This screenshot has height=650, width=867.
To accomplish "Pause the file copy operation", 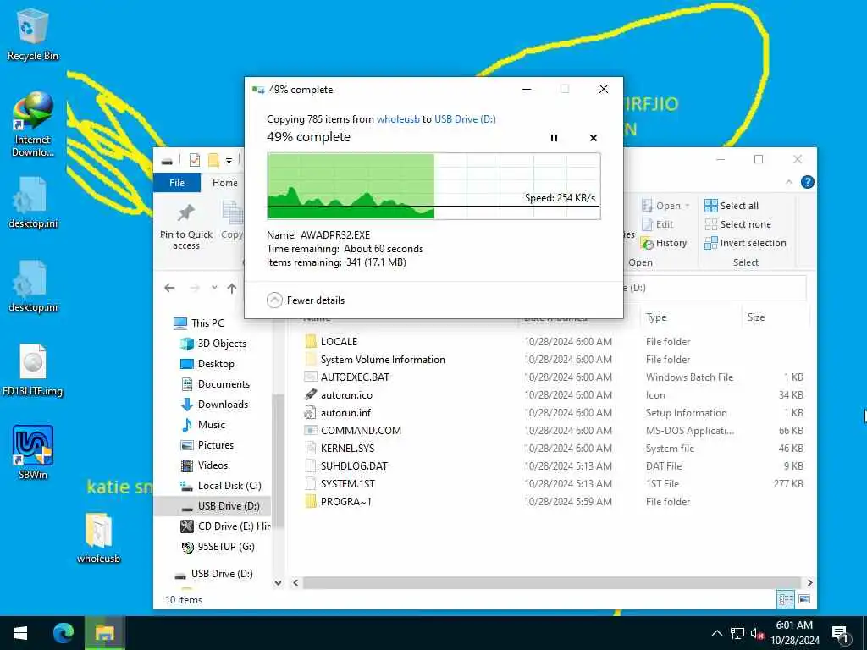I will click(x=554, y=138).
